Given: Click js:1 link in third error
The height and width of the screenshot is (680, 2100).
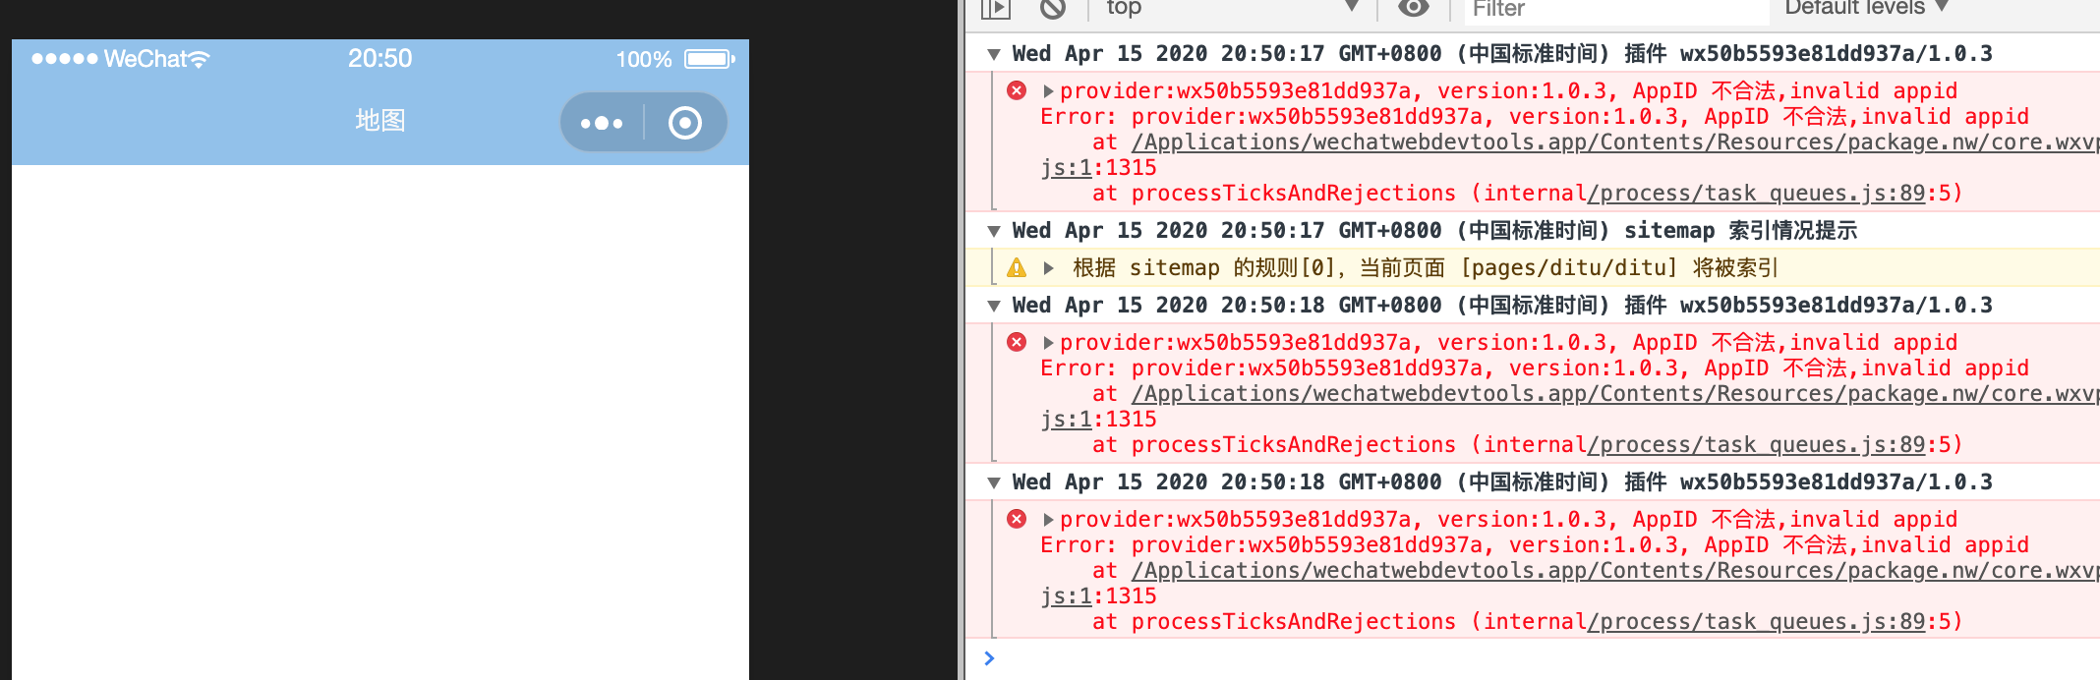Looking at the screenshot, I should (x=1067, y=596).
